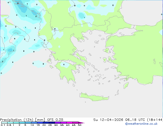Click the legend value '50'
Image resolution: width=163 pixels, height=126 pixels.
coord(79,125)
